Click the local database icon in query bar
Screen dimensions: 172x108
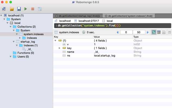click(x=104, y=21)
